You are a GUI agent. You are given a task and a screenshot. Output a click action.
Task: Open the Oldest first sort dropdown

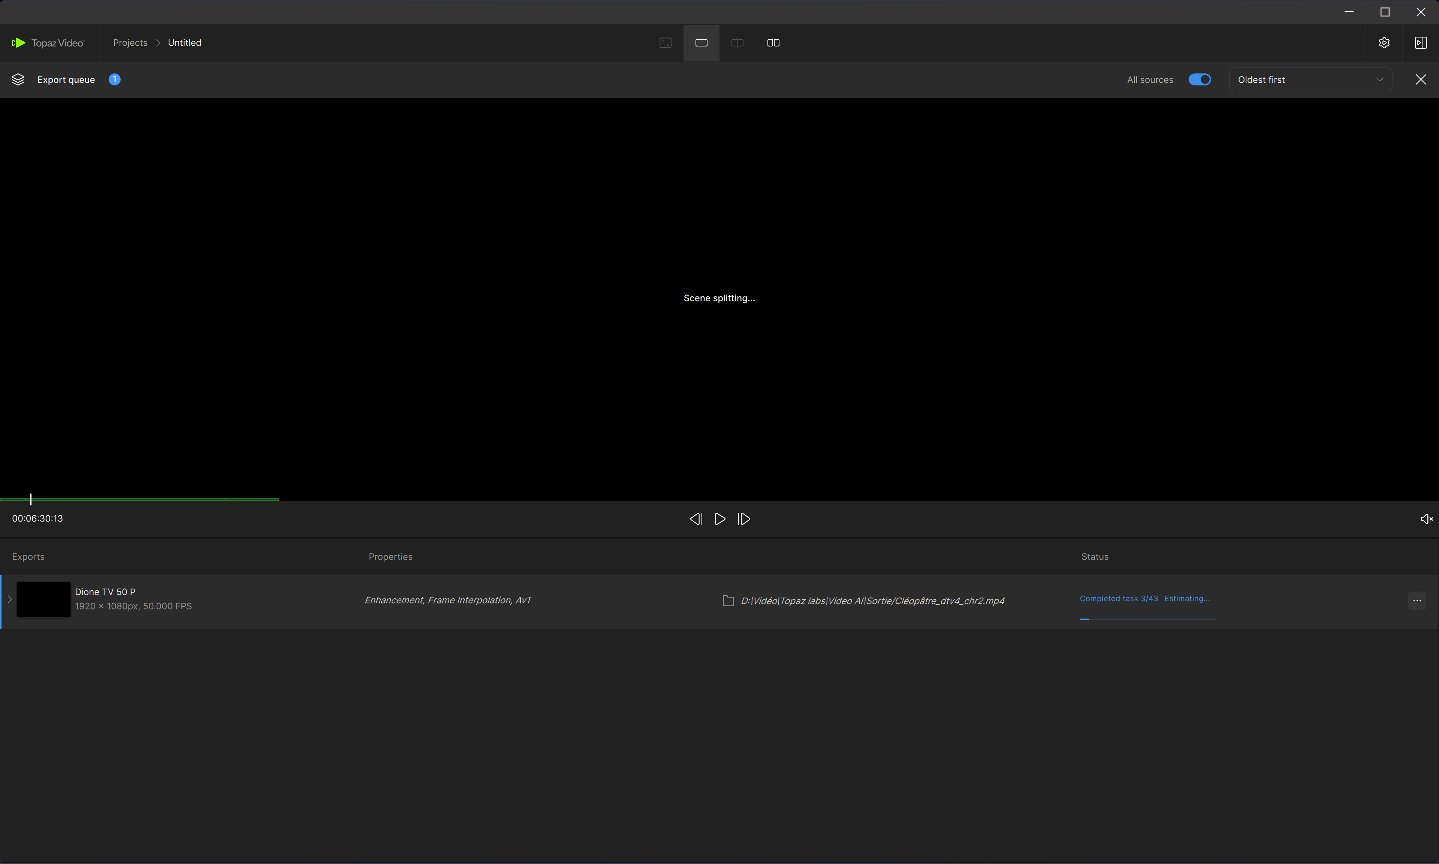pyautogui.click(x=1310, y=80)
